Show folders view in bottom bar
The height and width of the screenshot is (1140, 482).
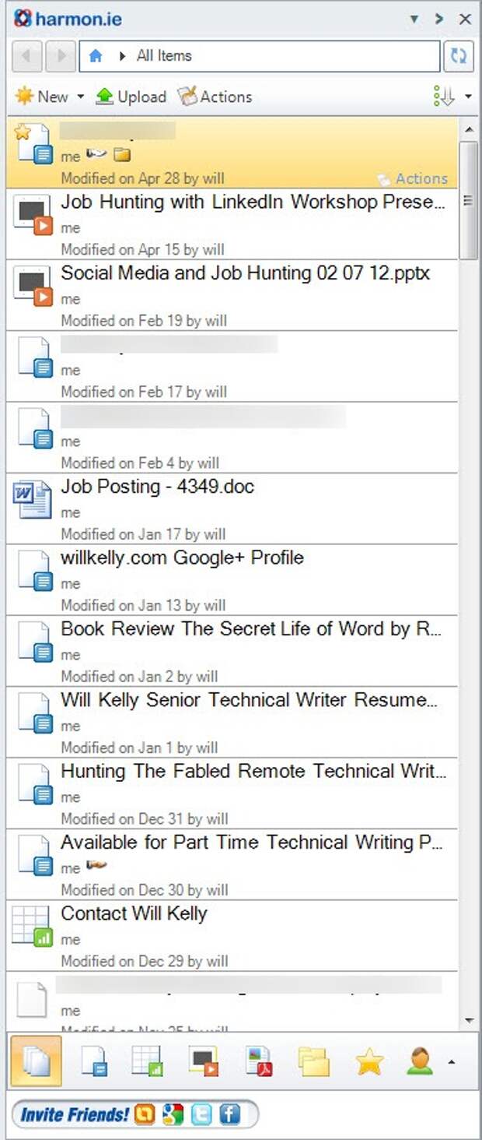click(x=313, y=1061)
